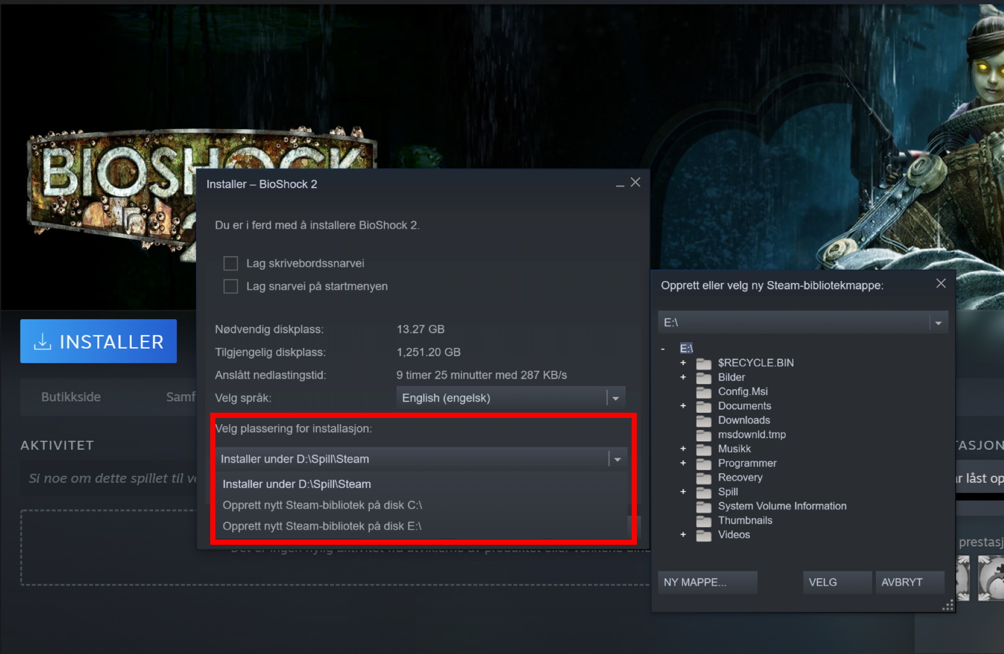
Task: Select the Programmer folder icon
Action: (x=704, y=463)
